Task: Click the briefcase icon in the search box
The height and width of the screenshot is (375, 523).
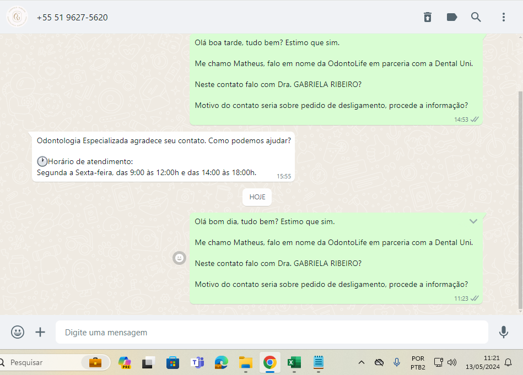Action: (95, 362)
